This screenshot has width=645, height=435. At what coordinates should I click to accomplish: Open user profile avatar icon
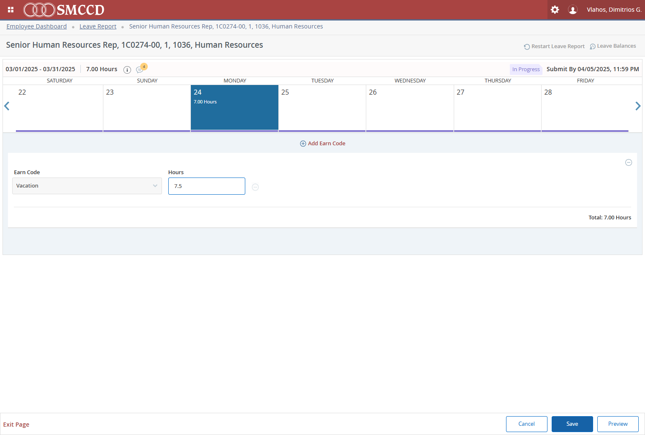pos(573,10)
